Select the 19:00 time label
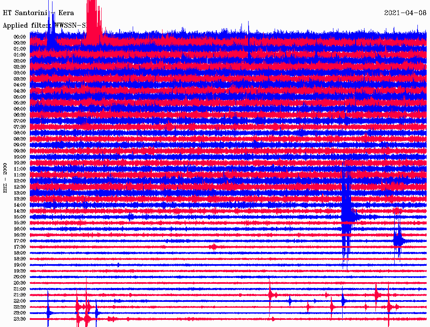 coord(20,265)
